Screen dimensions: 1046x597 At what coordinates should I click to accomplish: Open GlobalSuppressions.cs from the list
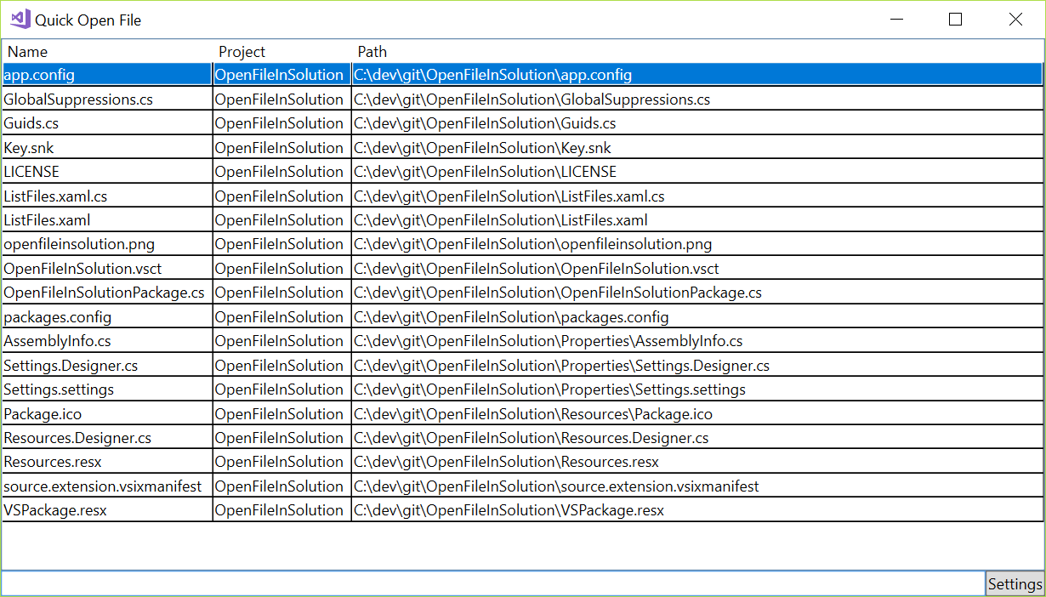102,99
